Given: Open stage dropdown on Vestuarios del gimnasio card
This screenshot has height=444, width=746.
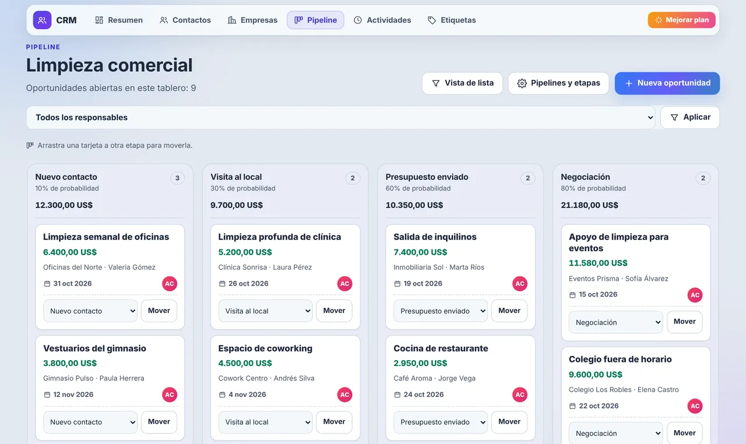Looking at the screenshot, I should (90, 422).
